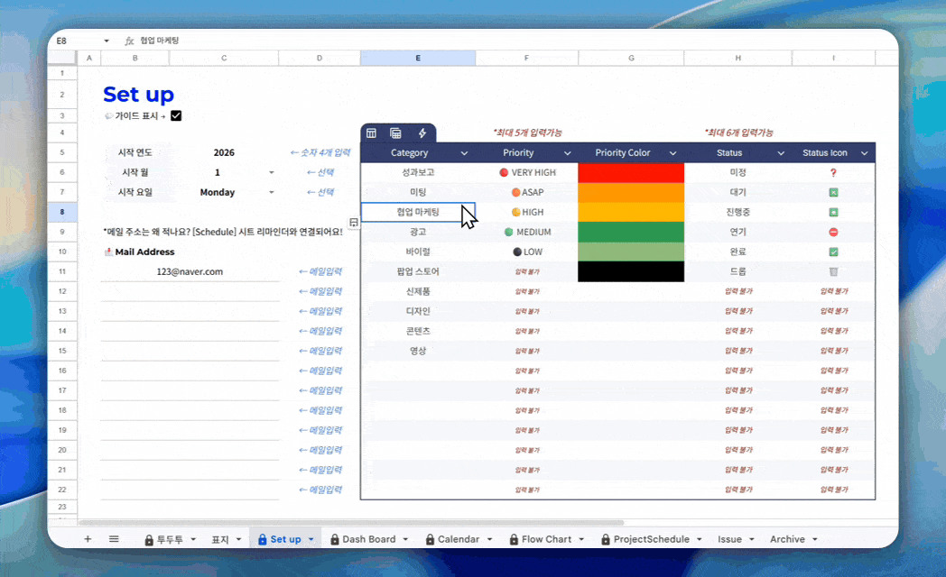Click the trash status icon for 드롭
Viewport: 946px width, 577px height.
pos(833,271)
